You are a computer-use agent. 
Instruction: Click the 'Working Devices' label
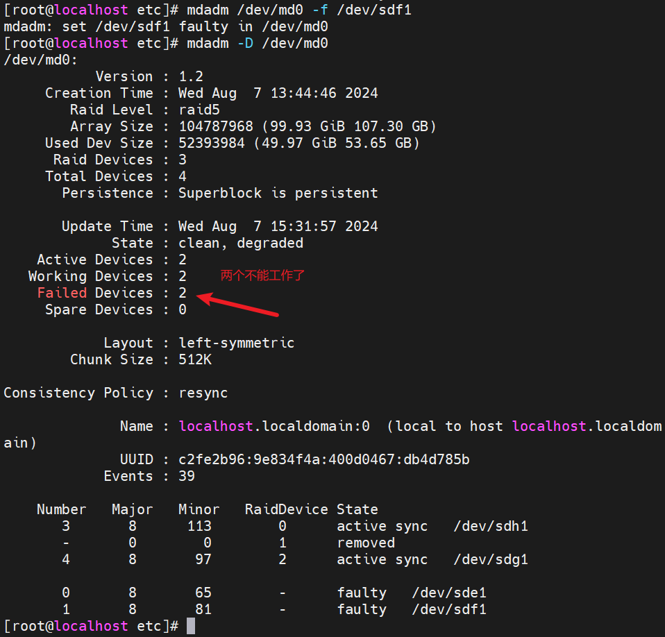pos(91,276)
